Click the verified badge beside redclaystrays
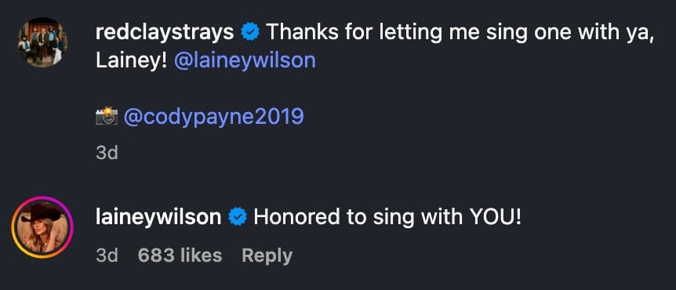The image size is (676, 290). (x=250, y=33)
